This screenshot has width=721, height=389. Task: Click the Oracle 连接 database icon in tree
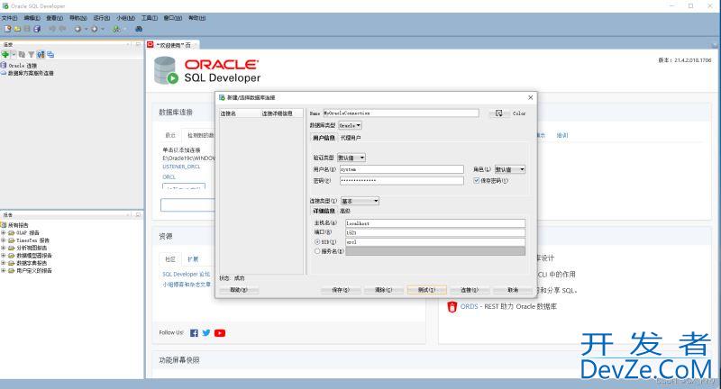coord(4,65)
